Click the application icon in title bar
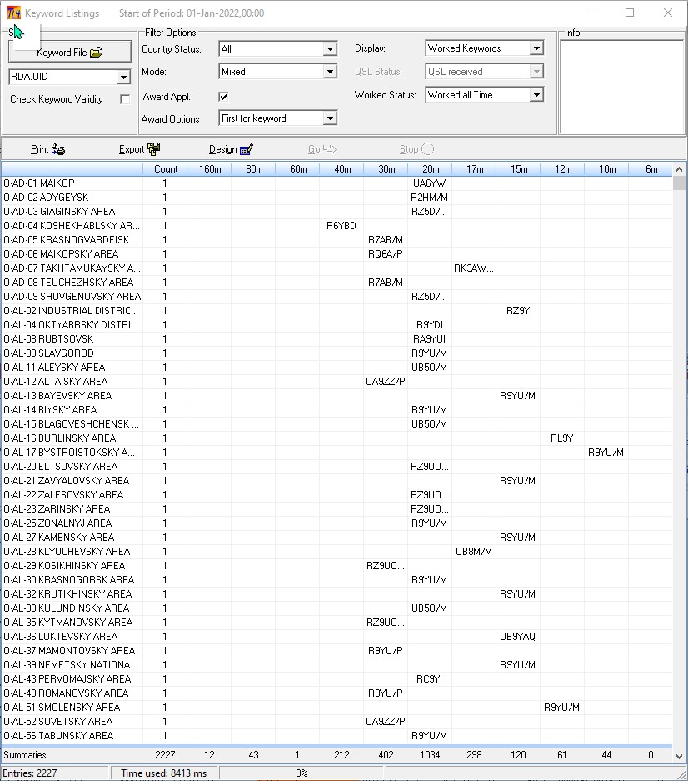The image size is (688, 781). tap(13, 13)
